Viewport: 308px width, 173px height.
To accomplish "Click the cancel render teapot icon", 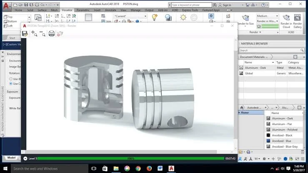I will click(60, 34).
